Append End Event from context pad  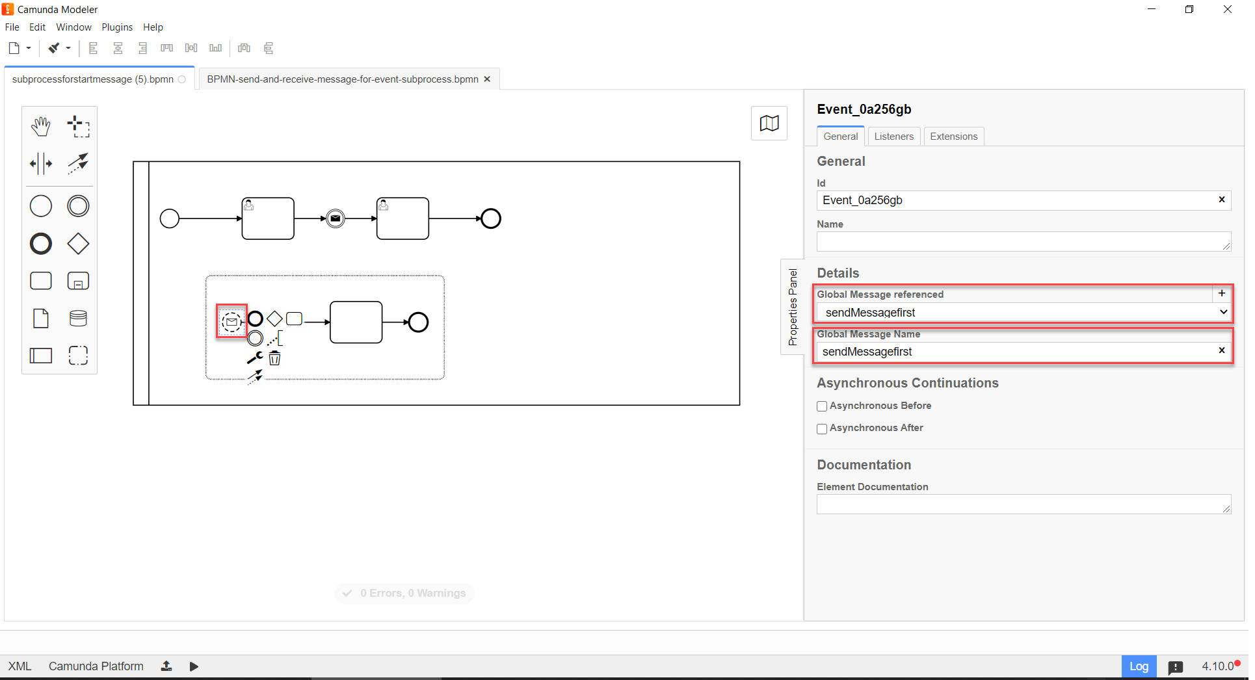coord(256,319)
